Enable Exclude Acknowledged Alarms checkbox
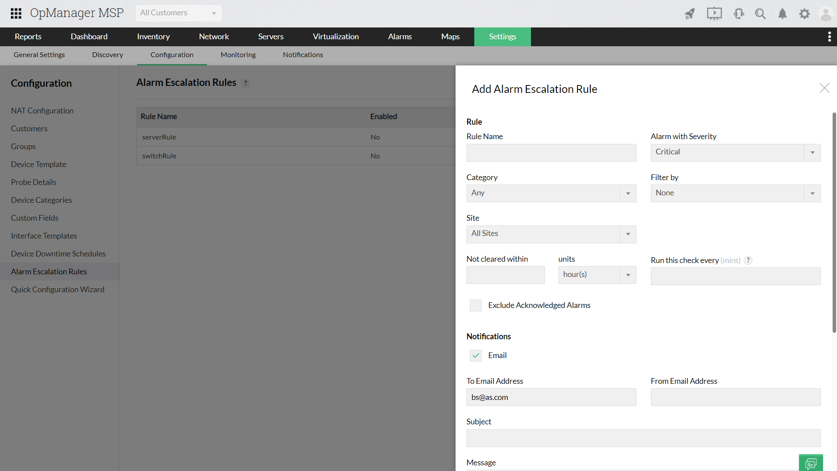 476,305
